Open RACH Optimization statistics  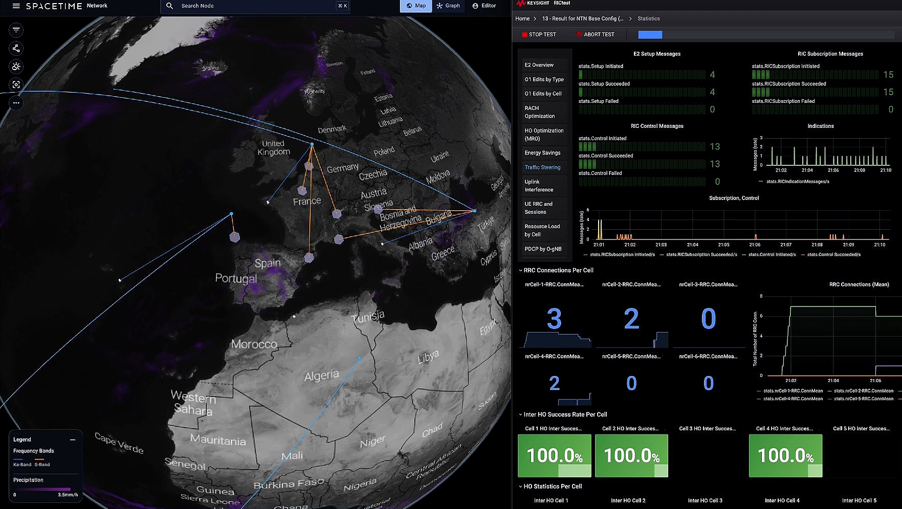click(x=544, y=112)
